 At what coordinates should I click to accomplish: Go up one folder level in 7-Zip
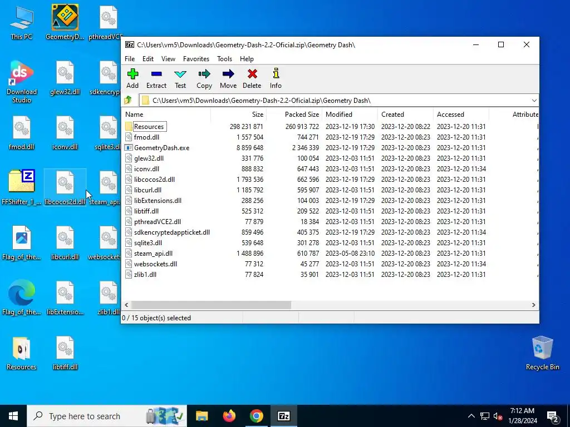tap(128, 100)
